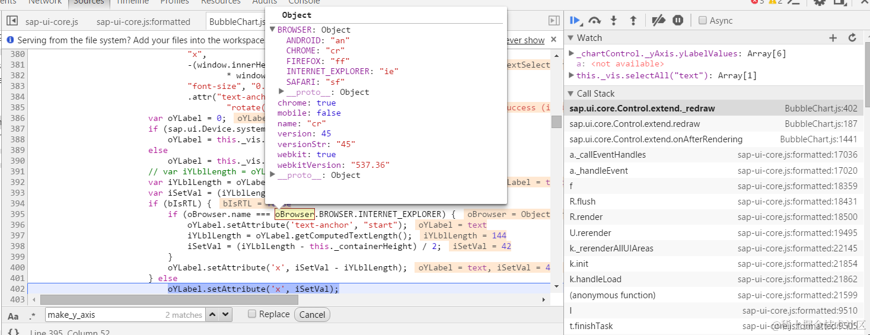This screenshot has width=870, height=335.
Task: Jump to previous search match
Action: (x=213, y=315)
